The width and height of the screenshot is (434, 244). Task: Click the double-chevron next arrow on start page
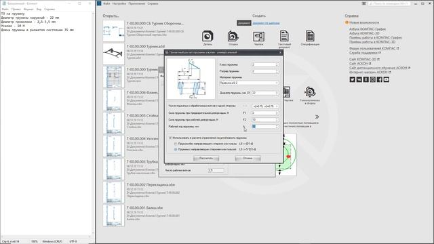tap(317, 117)
